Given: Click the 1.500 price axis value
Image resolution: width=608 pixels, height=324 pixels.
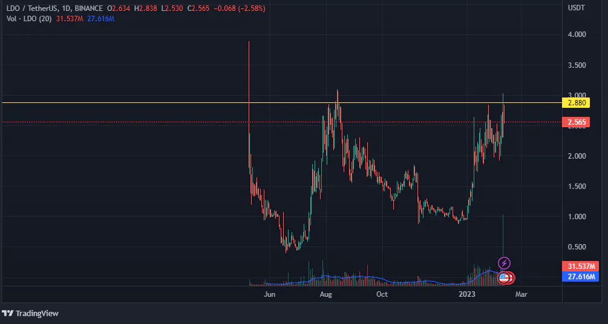Looking at the screenshot, I should [577, 187].
